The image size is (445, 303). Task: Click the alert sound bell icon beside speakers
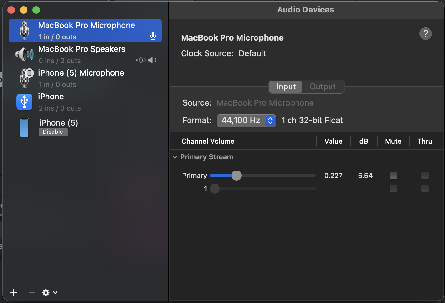(x=141, y=60)
